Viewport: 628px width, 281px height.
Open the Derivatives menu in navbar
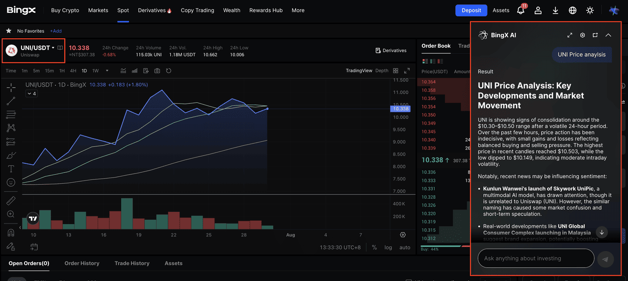point(155,10)
